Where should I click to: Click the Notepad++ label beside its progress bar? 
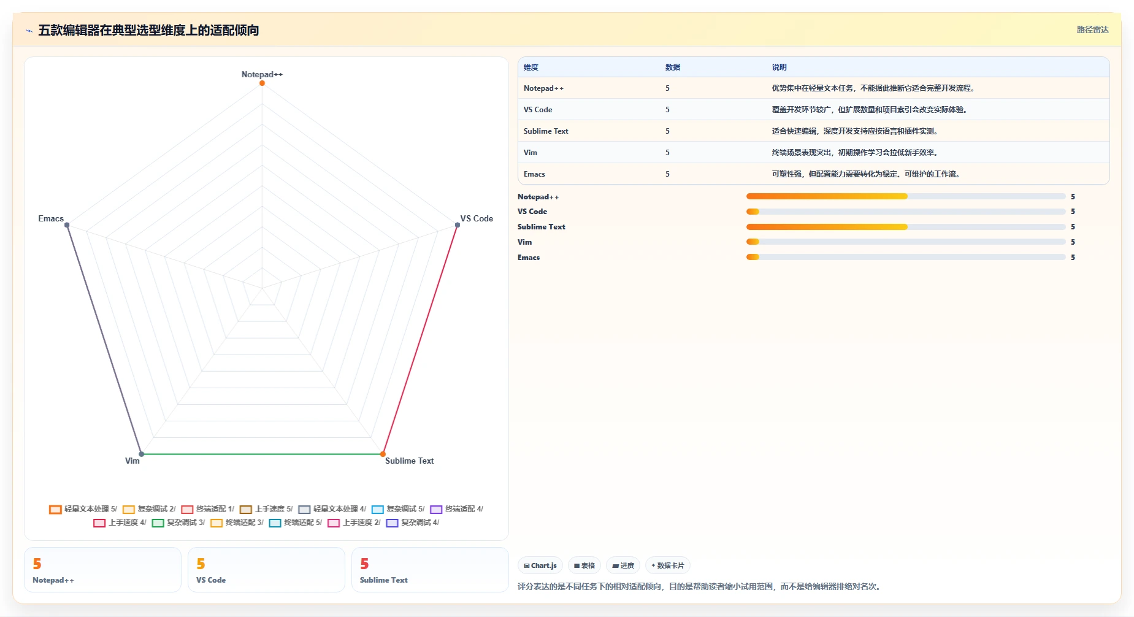tap(538, 197)
